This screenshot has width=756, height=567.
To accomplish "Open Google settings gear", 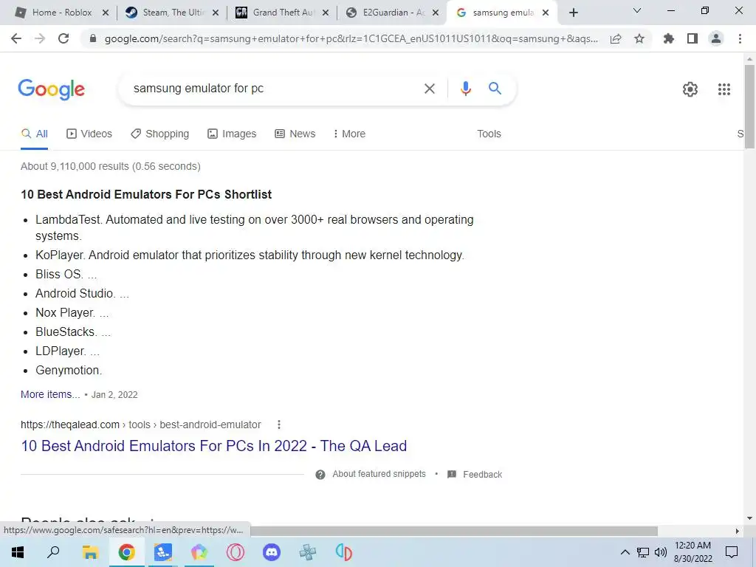I will click(x=690, y=89).
